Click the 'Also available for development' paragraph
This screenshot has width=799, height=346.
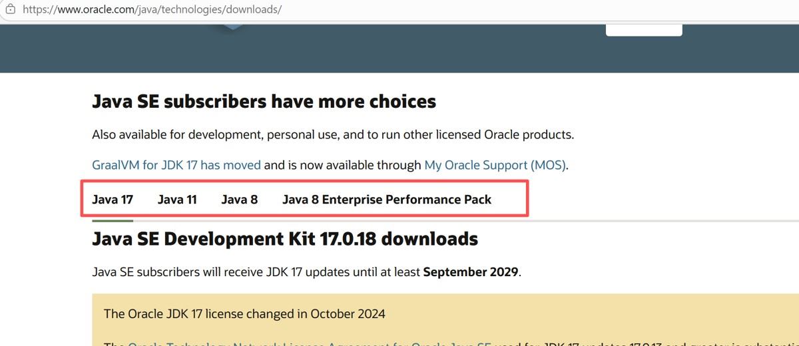coord(332,134)
